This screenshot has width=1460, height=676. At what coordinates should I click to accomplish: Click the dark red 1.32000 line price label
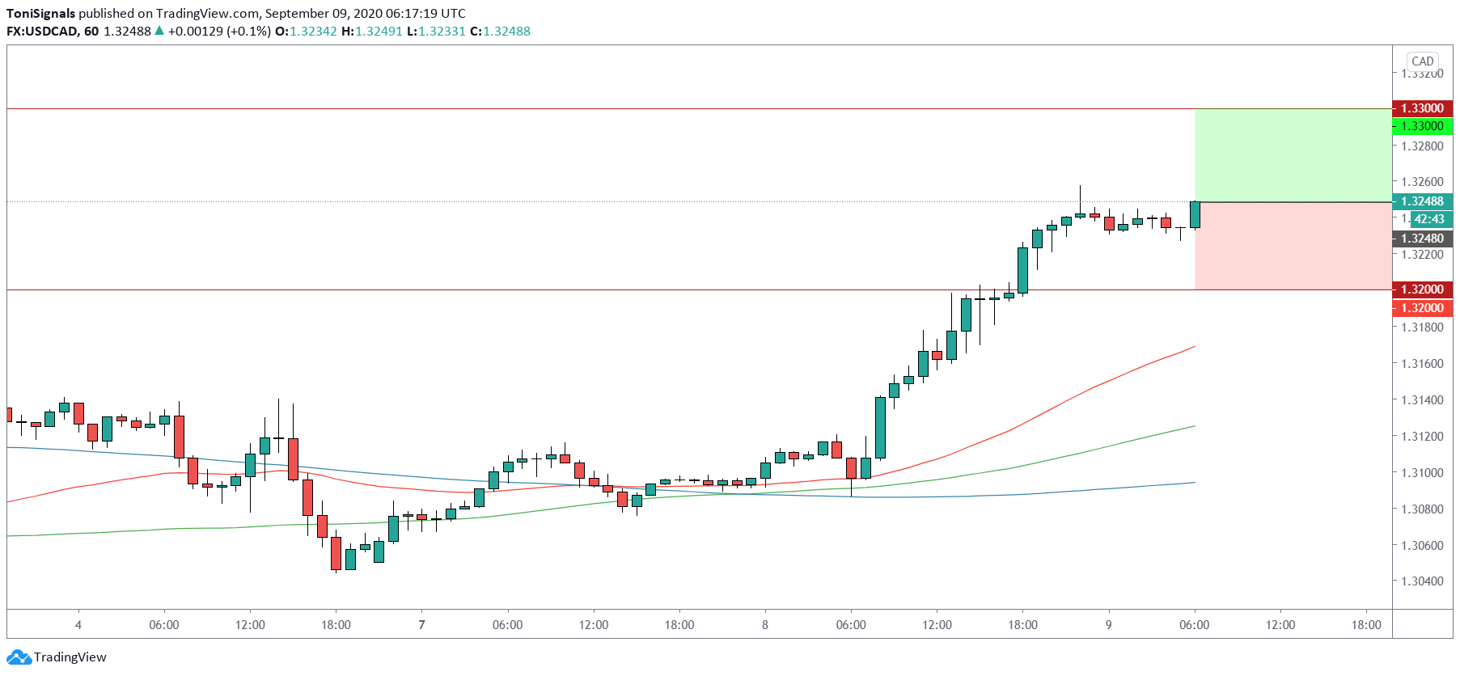tap(1422, 289)
